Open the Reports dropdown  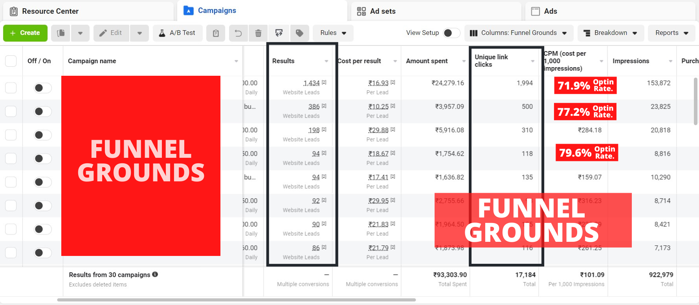click(x=671, y=33)
